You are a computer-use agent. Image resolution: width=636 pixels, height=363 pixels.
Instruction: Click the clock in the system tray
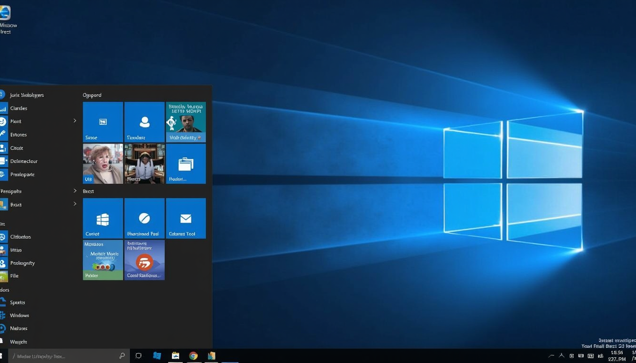pos(616,355)
